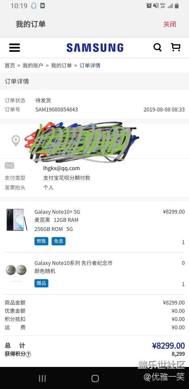Tap the 预售 tag

tap(41, 241)
